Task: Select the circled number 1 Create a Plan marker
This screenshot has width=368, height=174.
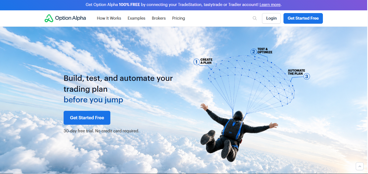Action: coord(197,62)
